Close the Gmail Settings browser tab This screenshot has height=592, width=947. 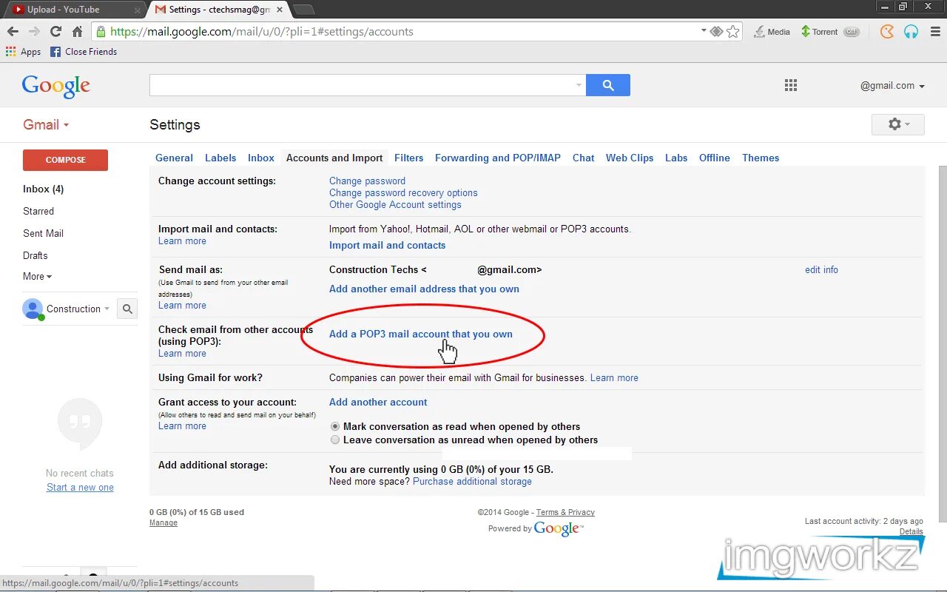coord(280,10)
